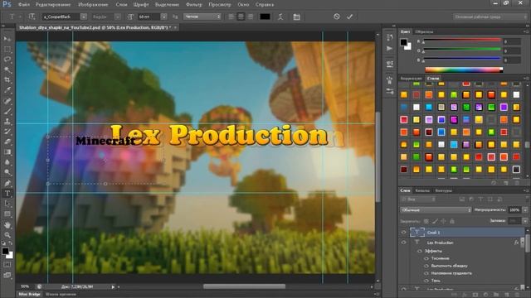
Task: Center text alignment in options bar
Action: [x=241, y=17]
